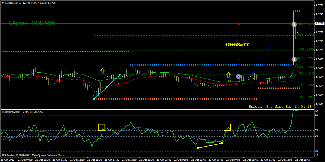Select the yellow divergence trendline in RSI window
Image resolution: width=325 pixels, height=162 pixels.
click(x=210, y=146)
